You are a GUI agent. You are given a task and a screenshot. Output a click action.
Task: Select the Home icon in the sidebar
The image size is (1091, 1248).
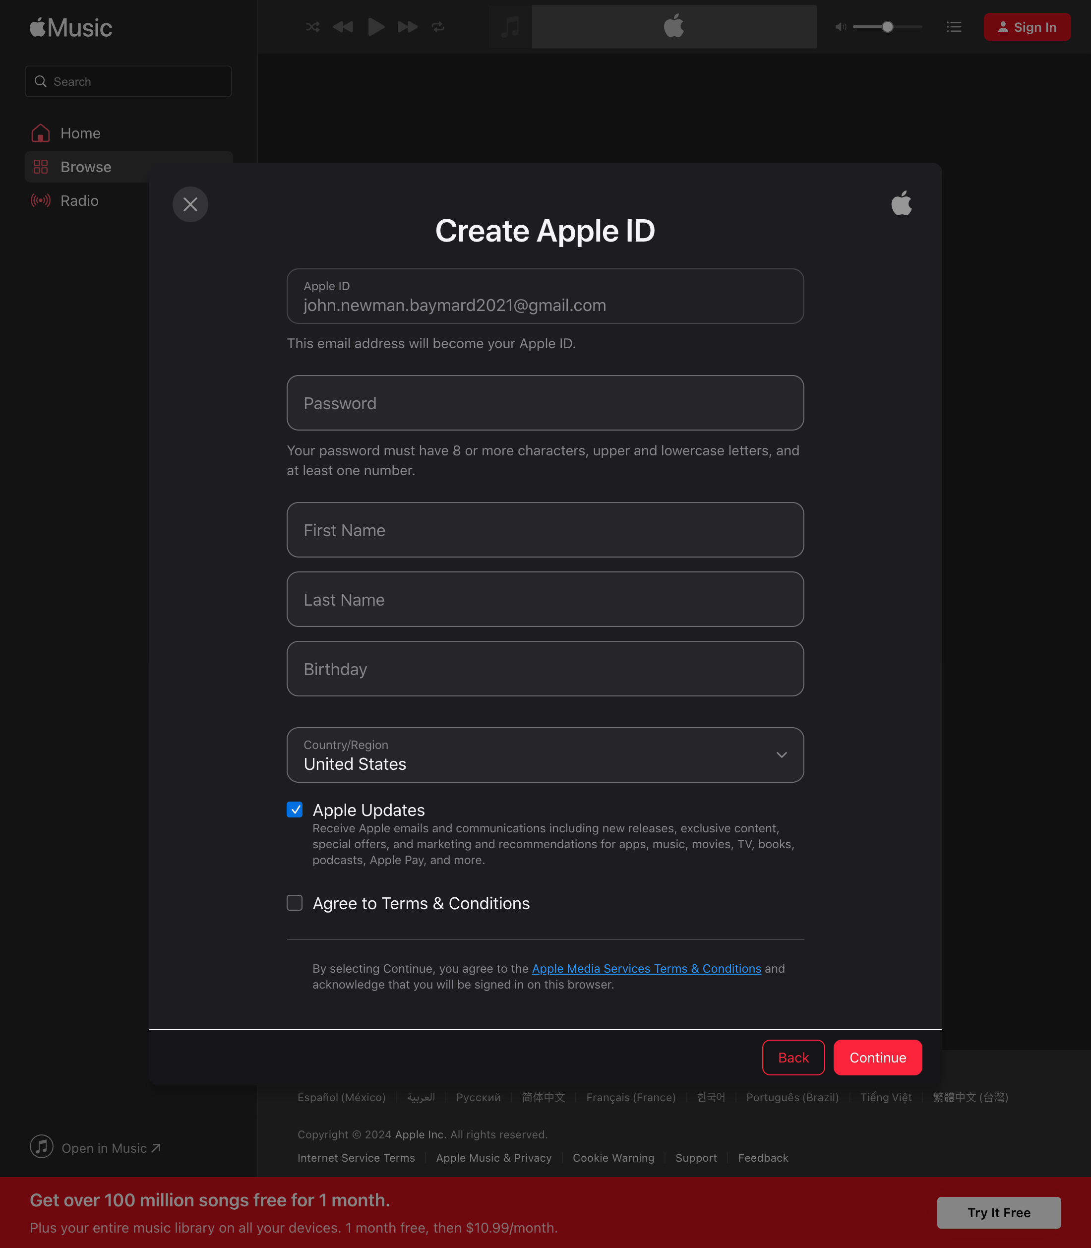coord(40,133)
